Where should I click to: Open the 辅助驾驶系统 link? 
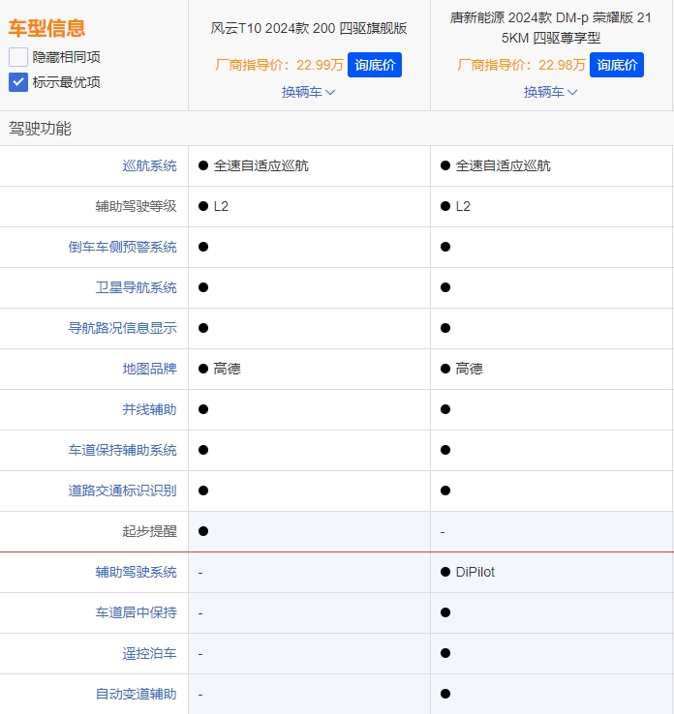click(136, 572)
